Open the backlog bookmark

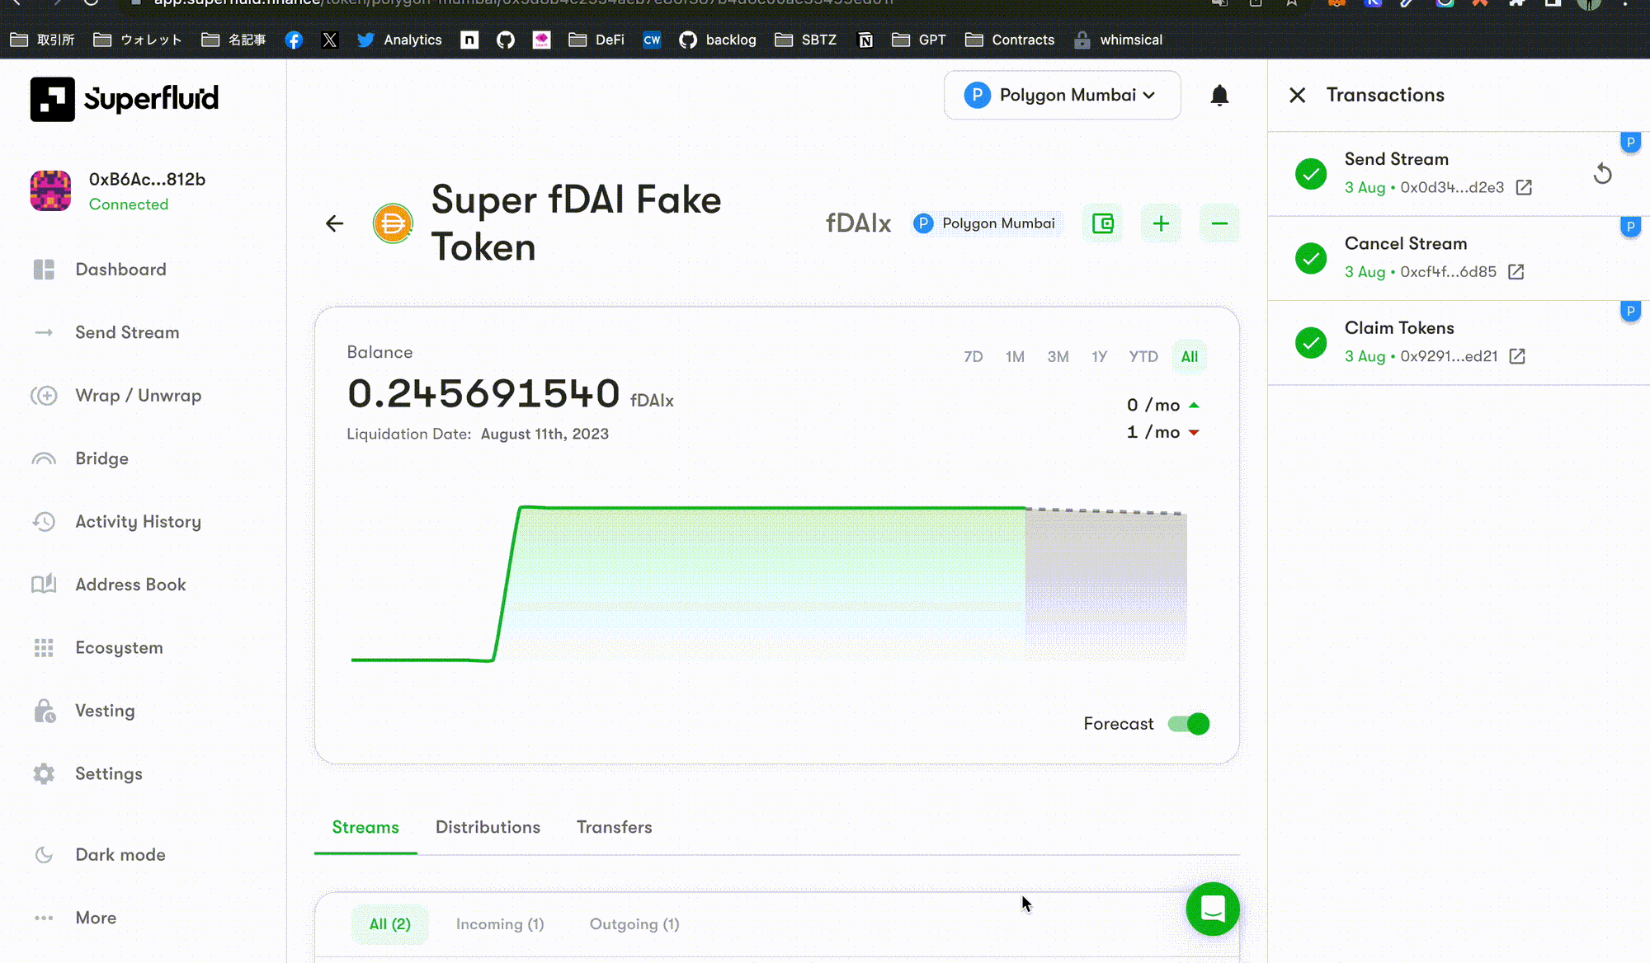717,40
